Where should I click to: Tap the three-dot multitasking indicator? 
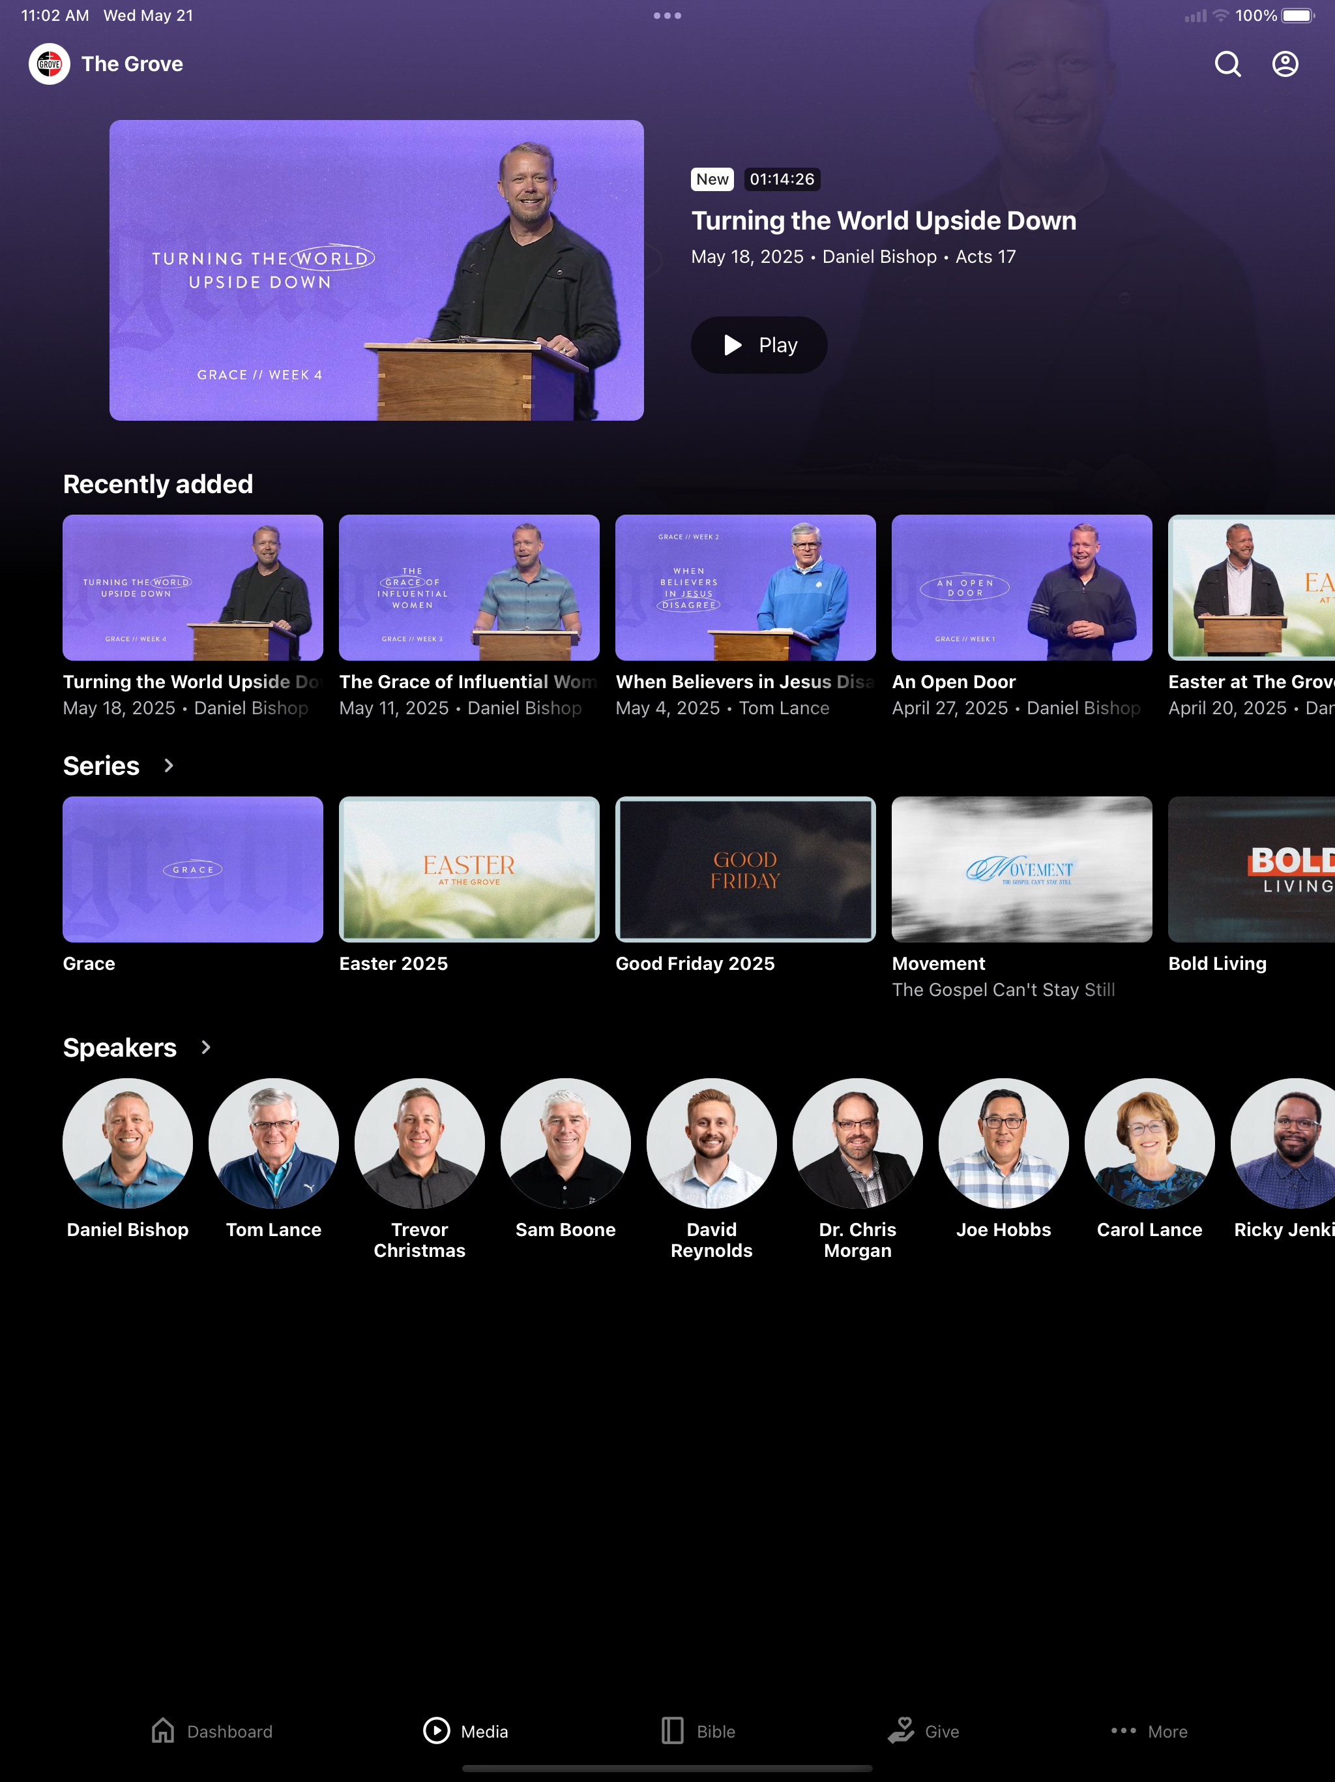667,15
